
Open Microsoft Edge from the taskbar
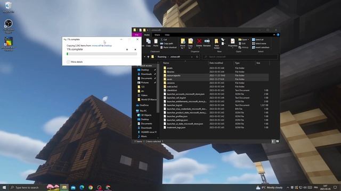coord(82,187)
